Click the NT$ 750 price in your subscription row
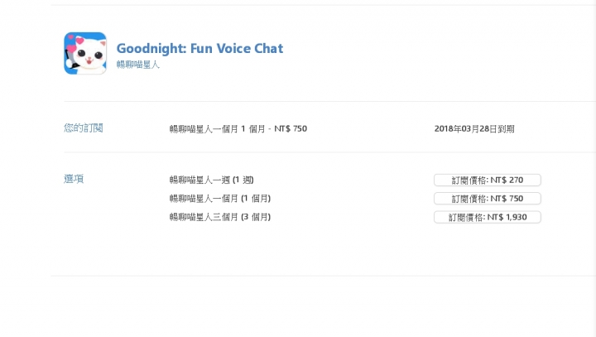Viewport: 596px width, 337px height. (291, 129)
